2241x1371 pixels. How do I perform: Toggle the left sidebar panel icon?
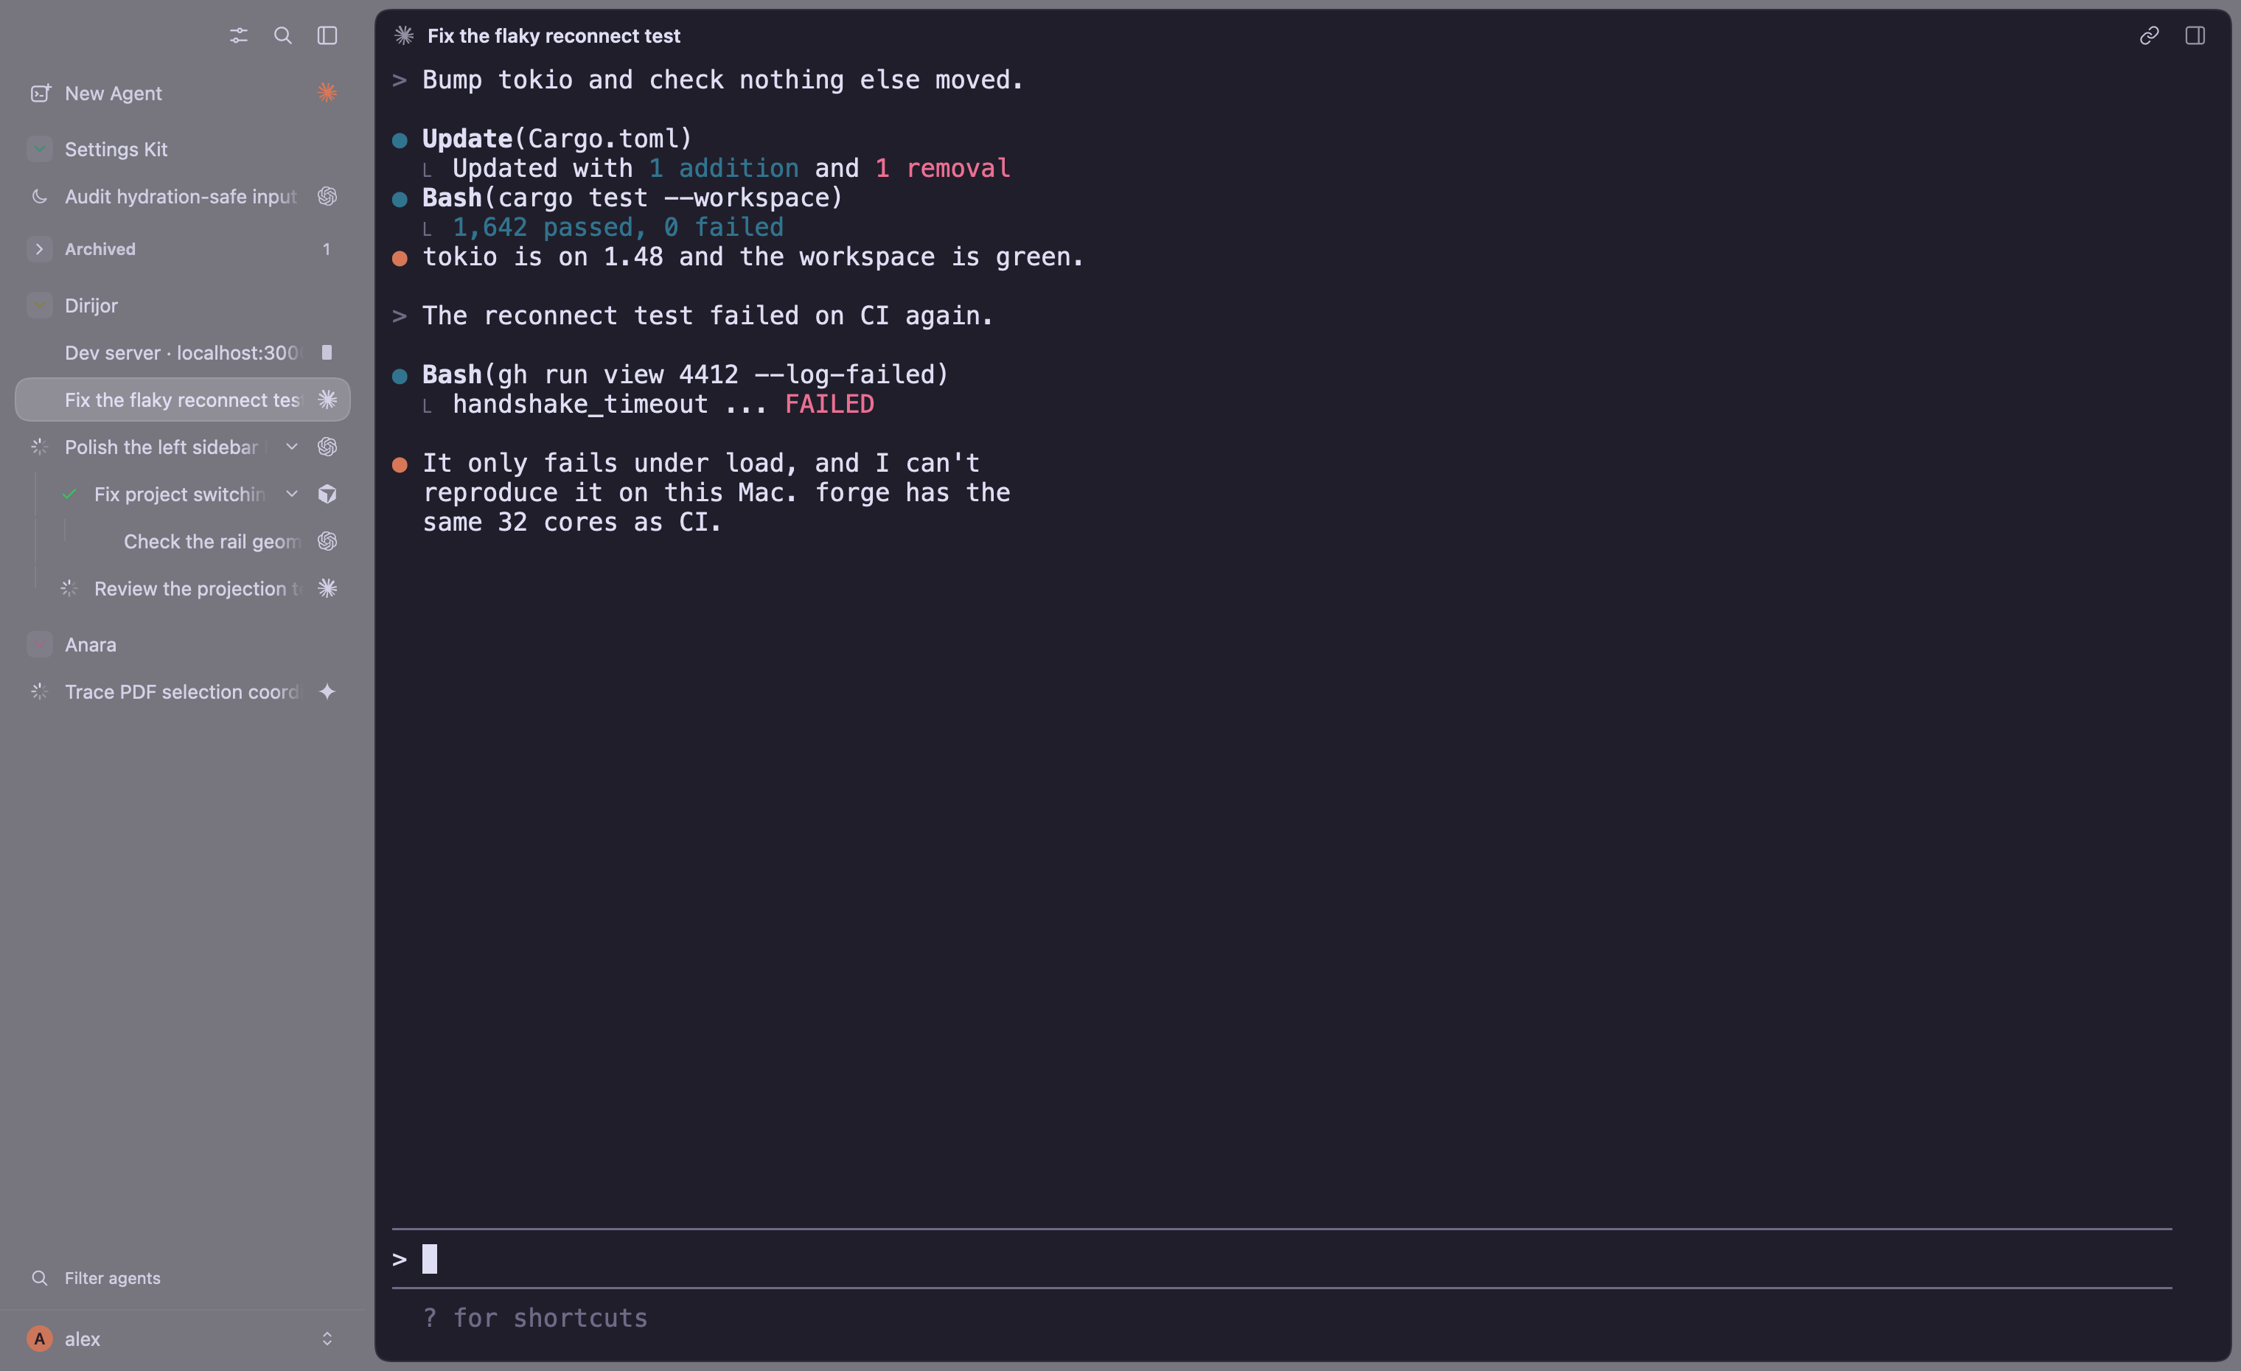point(327,35)
